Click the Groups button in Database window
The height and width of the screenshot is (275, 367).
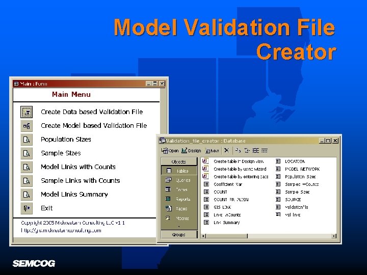179,235
